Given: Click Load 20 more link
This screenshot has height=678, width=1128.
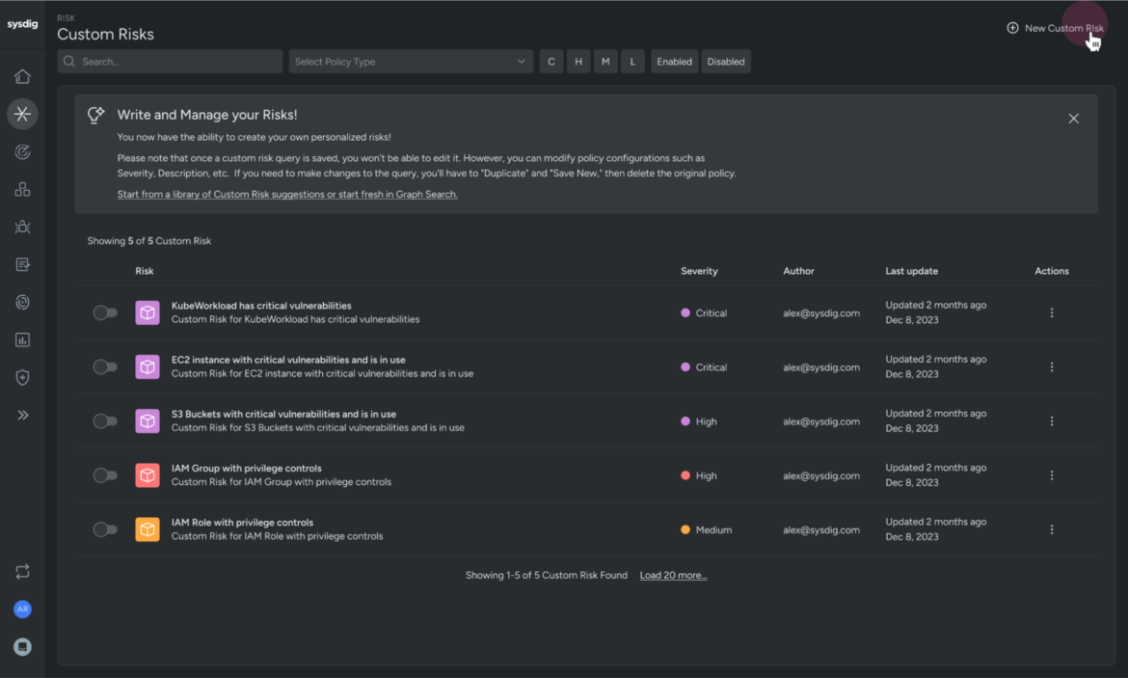Looking at the screenshot, I should click(x=673, y=575).
